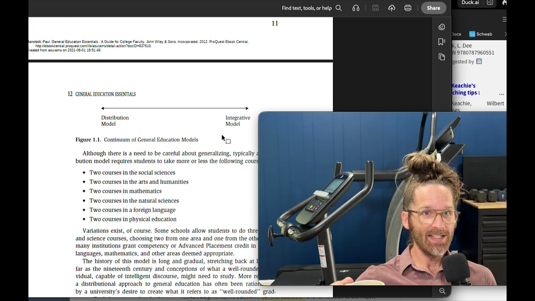This screenshot has width=535, height=301.
Task: Open the Read Aloud headphones icon
Action: point(356,8)
